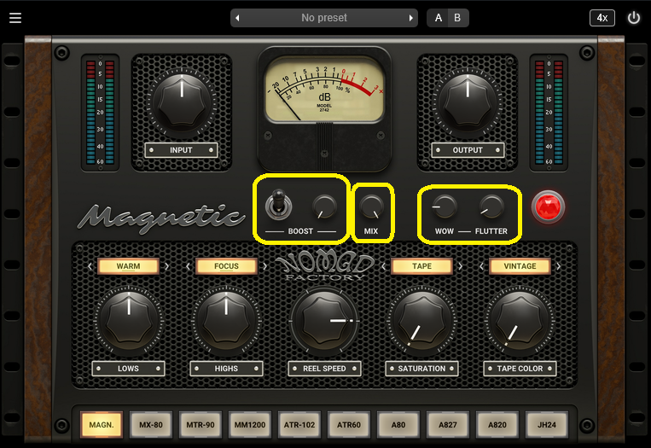Switch to state A
Screen dimensions: 651x448
coord(438,18)
